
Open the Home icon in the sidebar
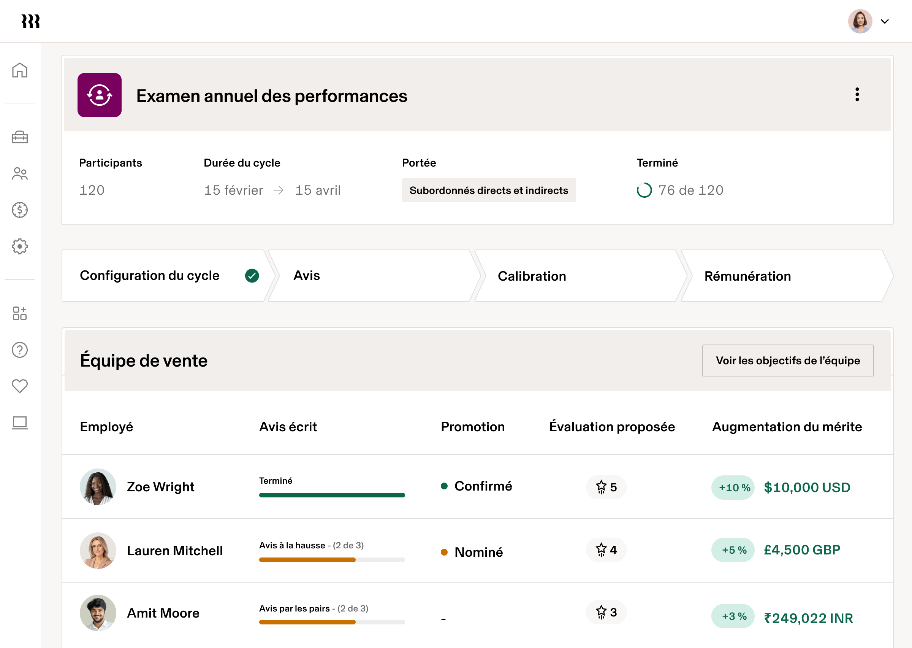click(19, 70)
